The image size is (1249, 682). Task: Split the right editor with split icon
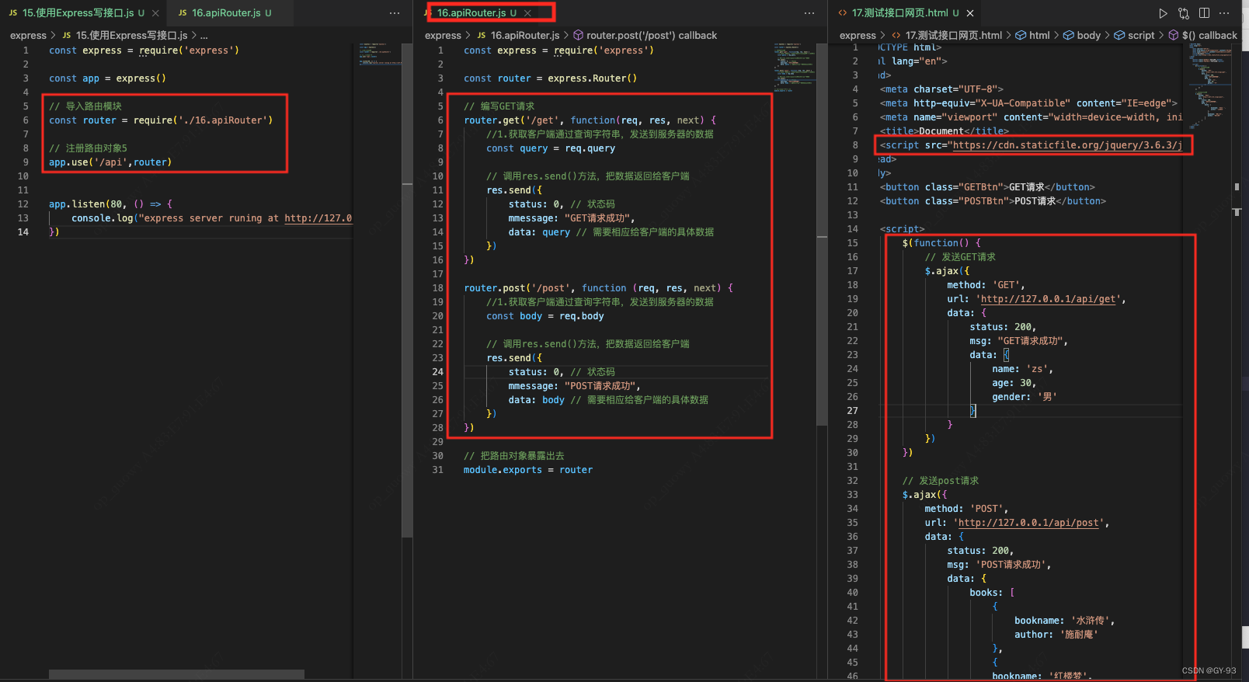coord(1204,13)
